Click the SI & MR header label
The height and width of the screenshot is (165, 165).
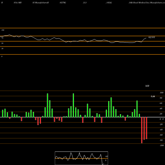coord(17,3)
